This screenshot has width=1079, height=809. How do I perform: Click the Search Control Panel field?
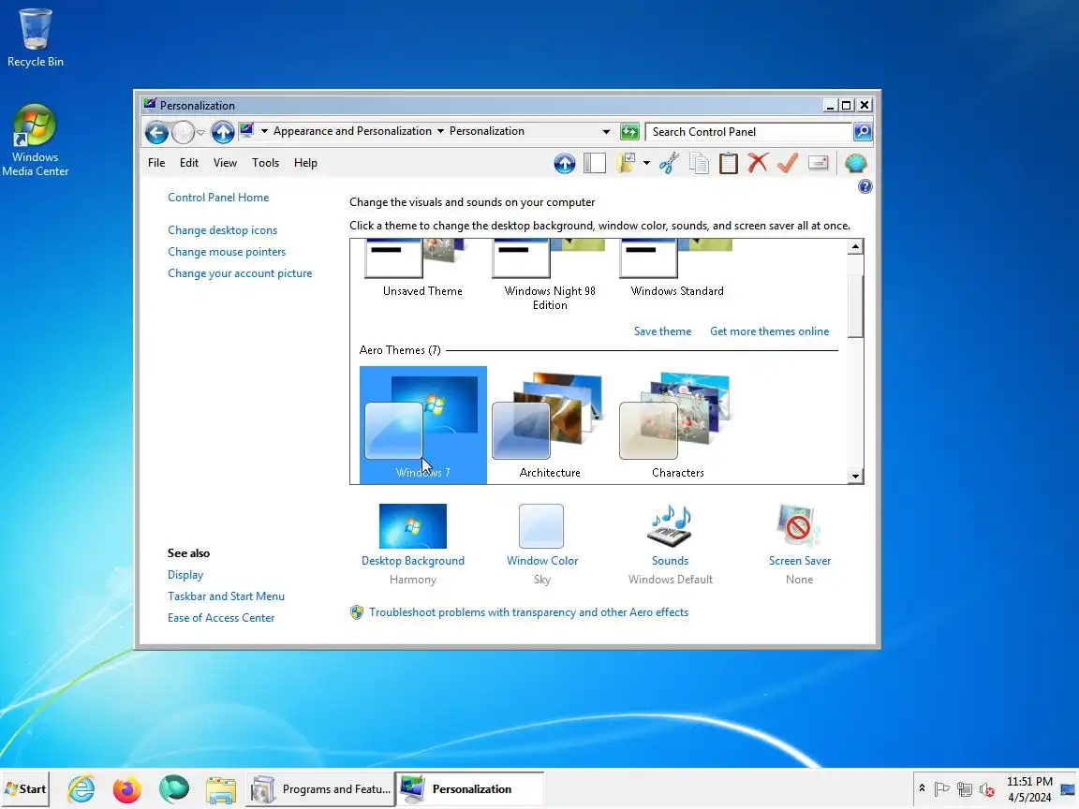[x=748, y=132]
